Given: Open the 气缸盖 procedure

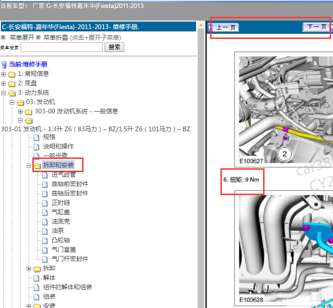Looking at the screenshot, I should (x=61, y=212).
